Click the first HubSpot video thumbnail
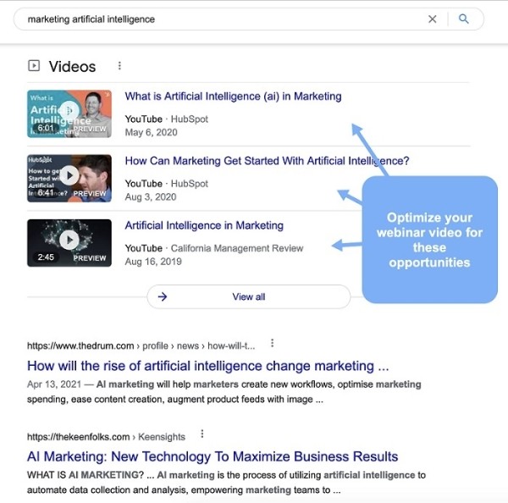Image resolution: width=508 pixels, height=503 pixels. [69, 113]
